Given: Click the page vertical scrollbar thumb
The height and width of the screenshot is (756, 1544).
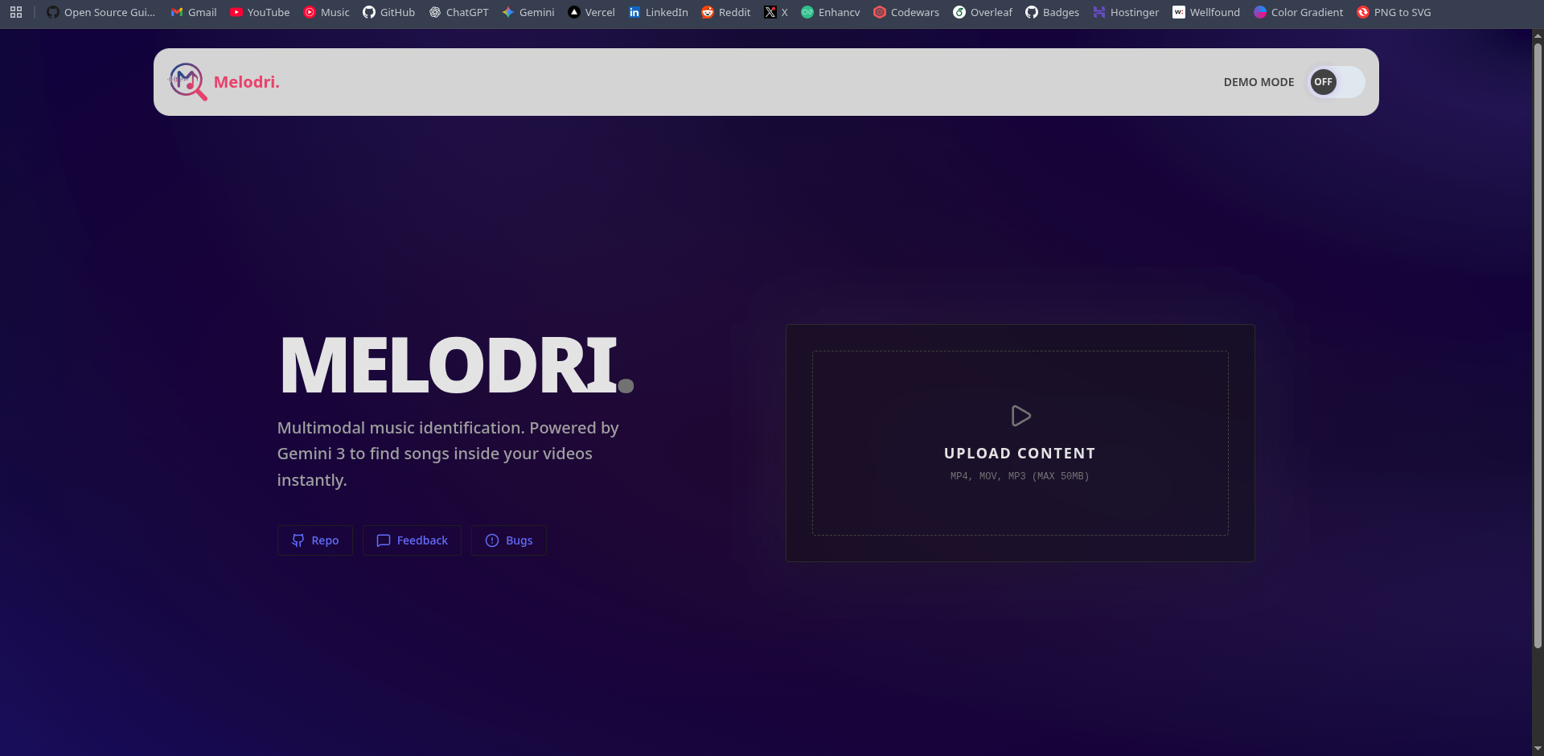Looking at the screenshot, I should (1538, 346).
